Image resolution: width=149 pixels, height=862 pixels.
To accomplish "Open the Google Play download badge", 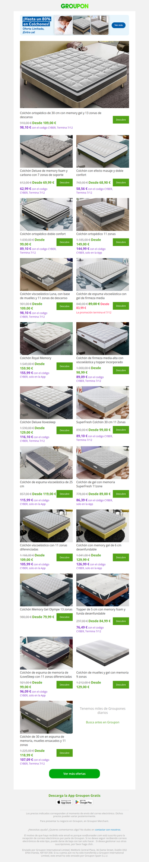I will pyautogui.click(x=83, y=802).
